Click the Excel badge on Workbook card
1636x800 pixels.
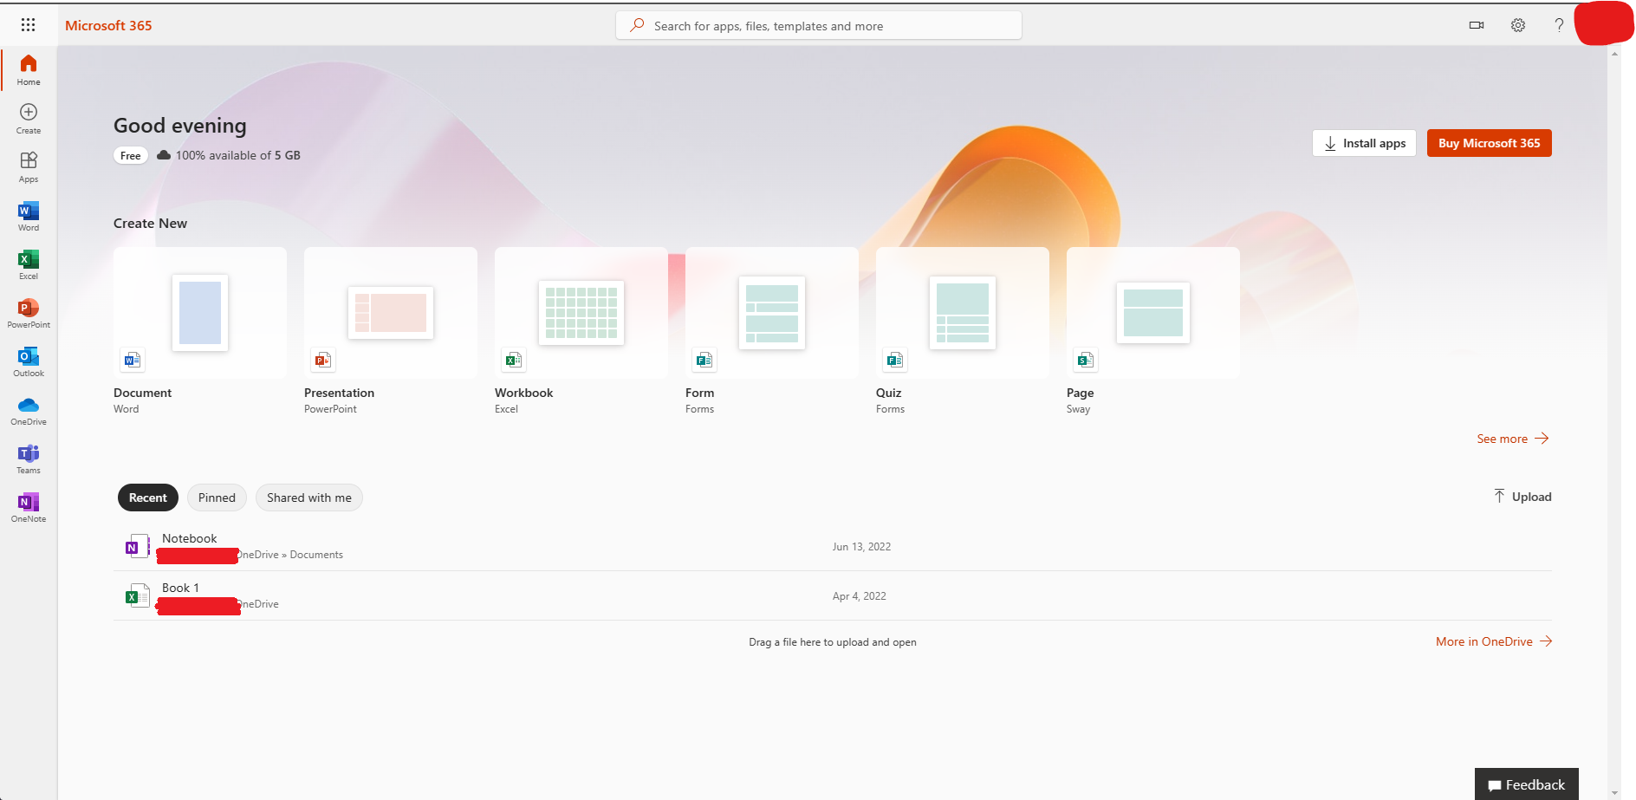[x=514, y=360]
